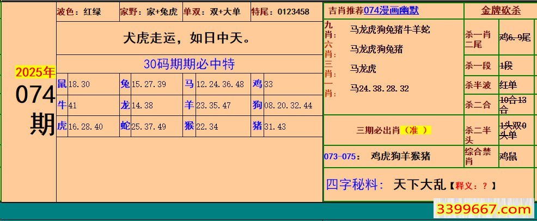Image resolution: width=537 pixels, height=221 pixels.
Task: Select the 家野：家+兔虎 cell
Action: click(149, 11)
